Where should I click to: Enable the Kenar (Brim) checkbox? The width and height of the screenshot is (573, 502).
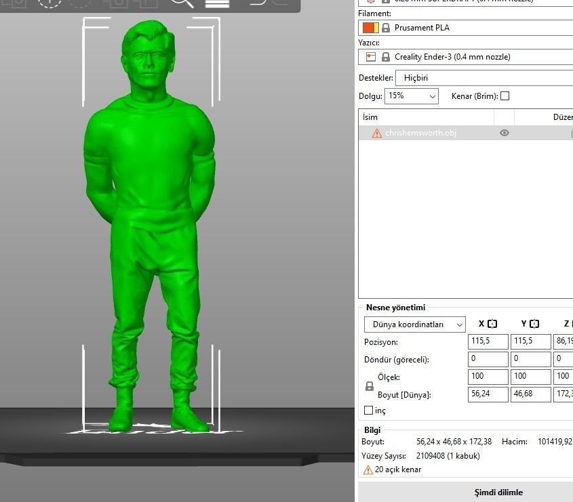click(504, 96)
